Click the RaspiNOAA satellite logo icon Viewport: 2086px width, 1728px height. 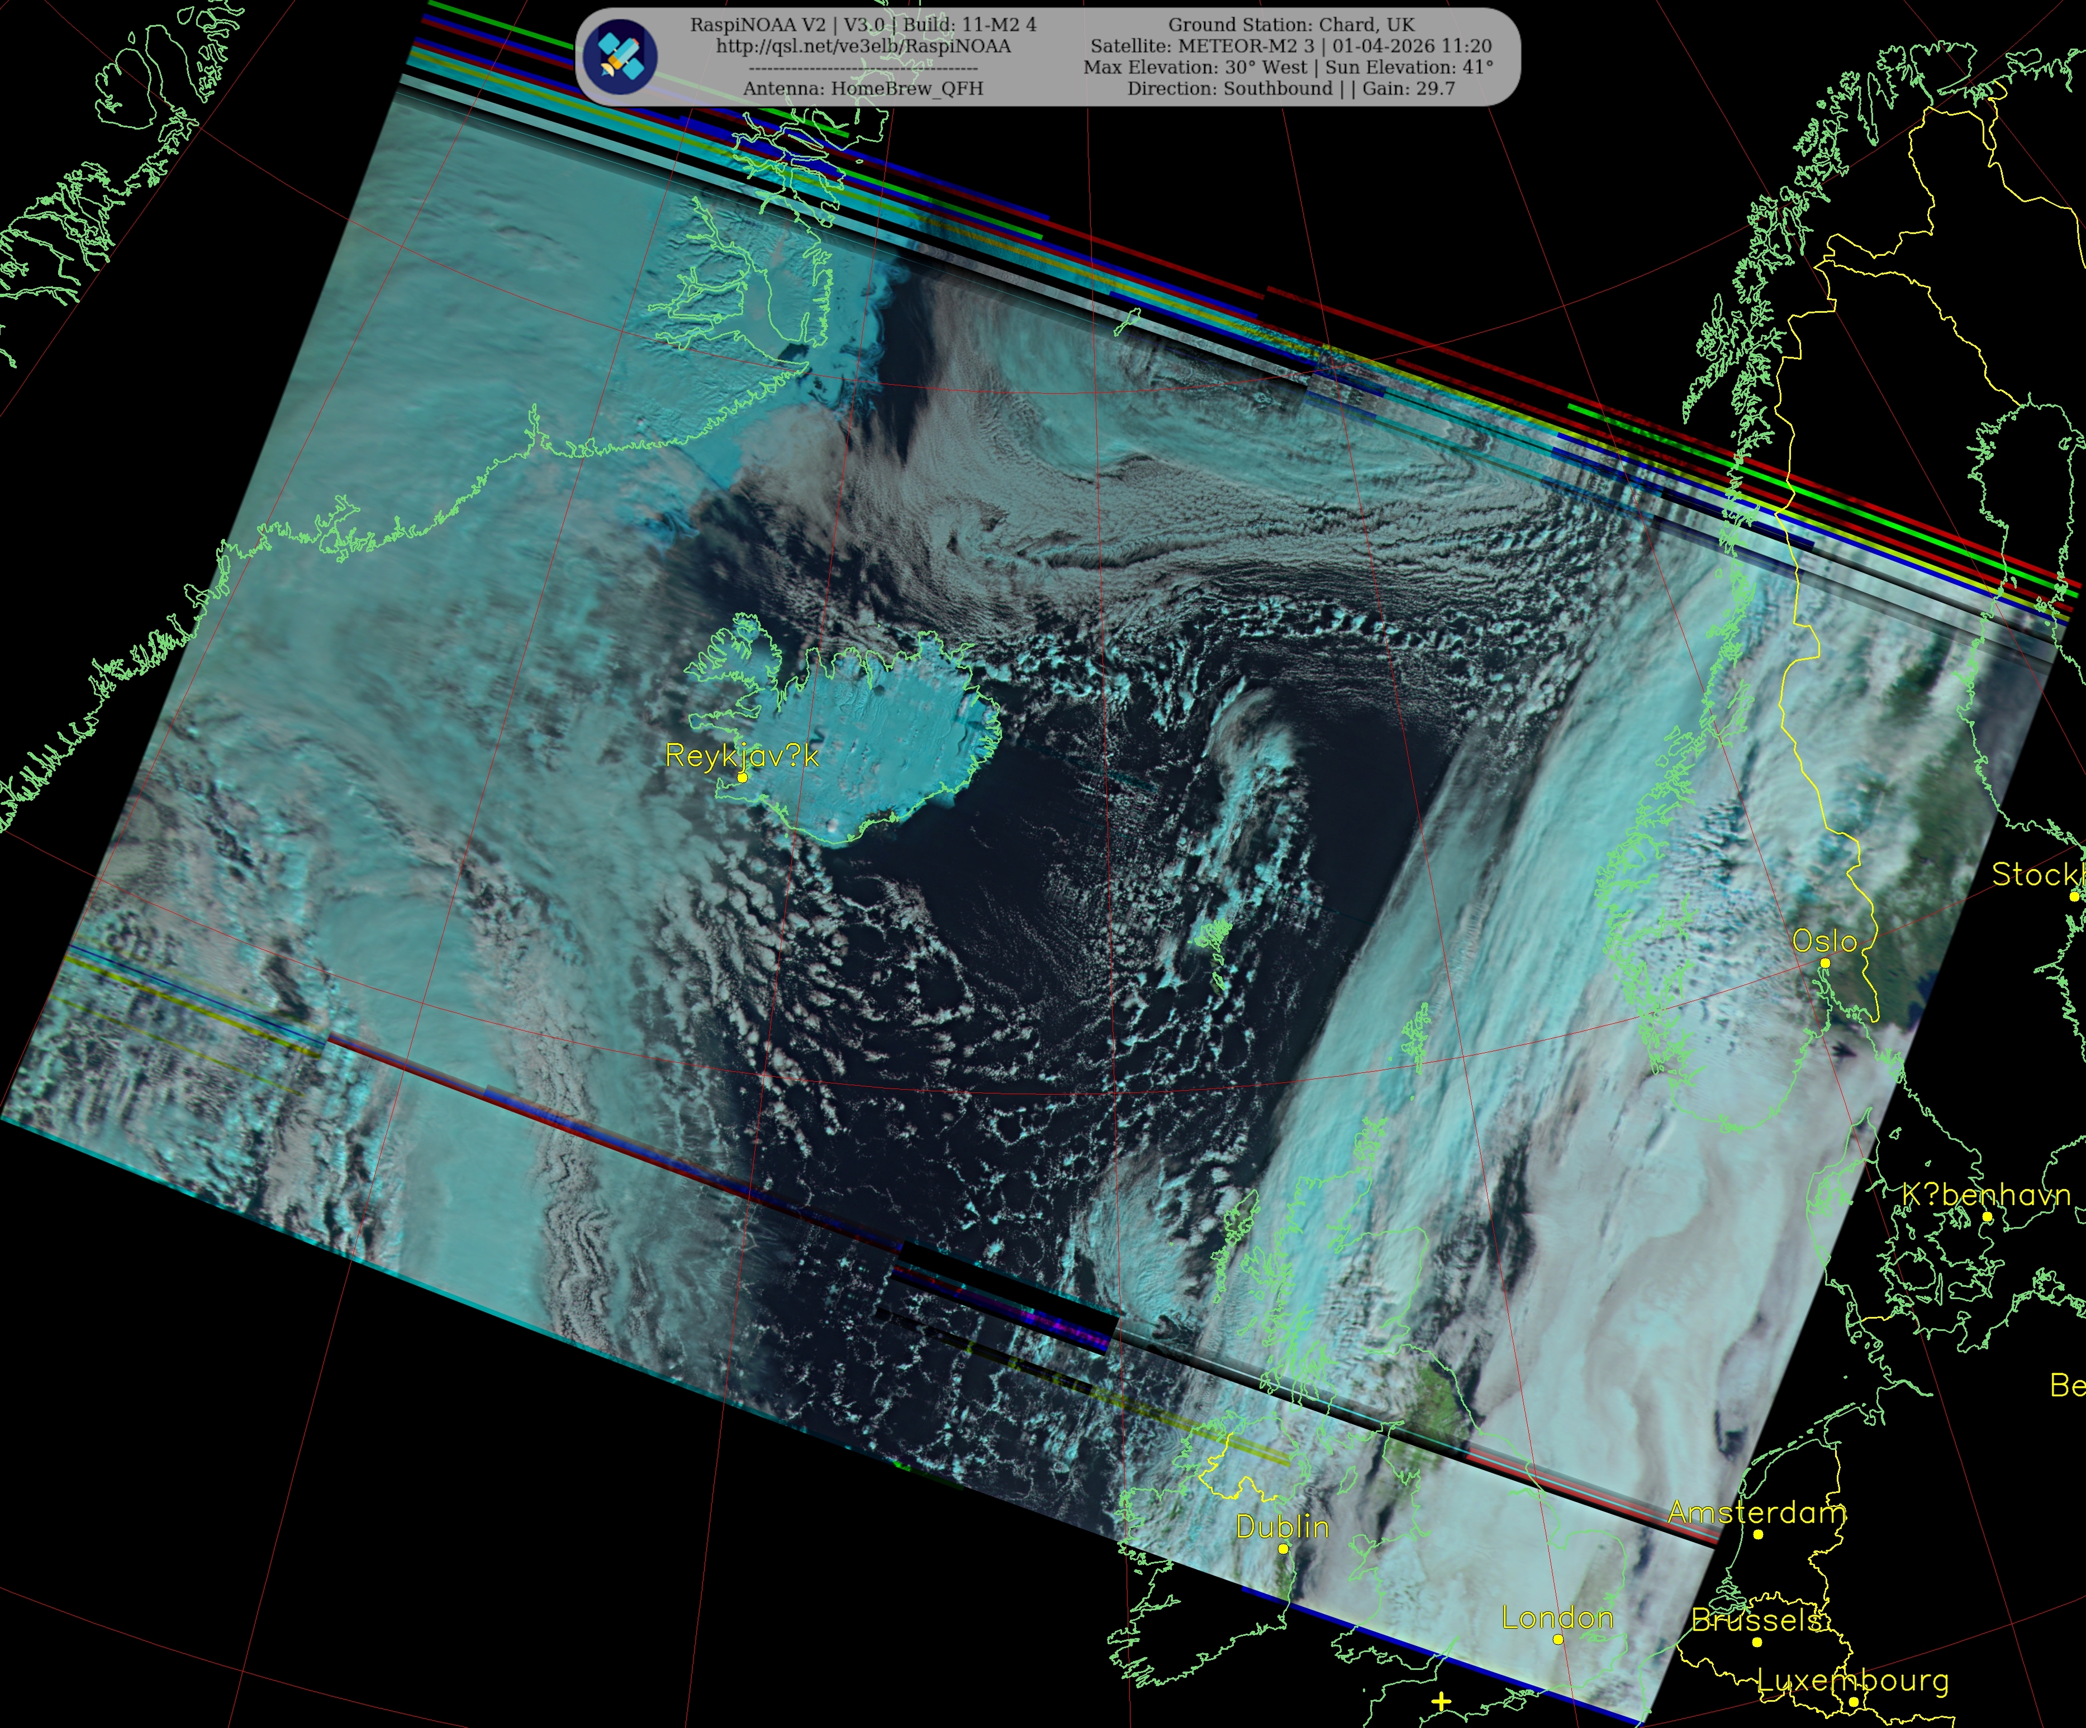click(620, 56)
